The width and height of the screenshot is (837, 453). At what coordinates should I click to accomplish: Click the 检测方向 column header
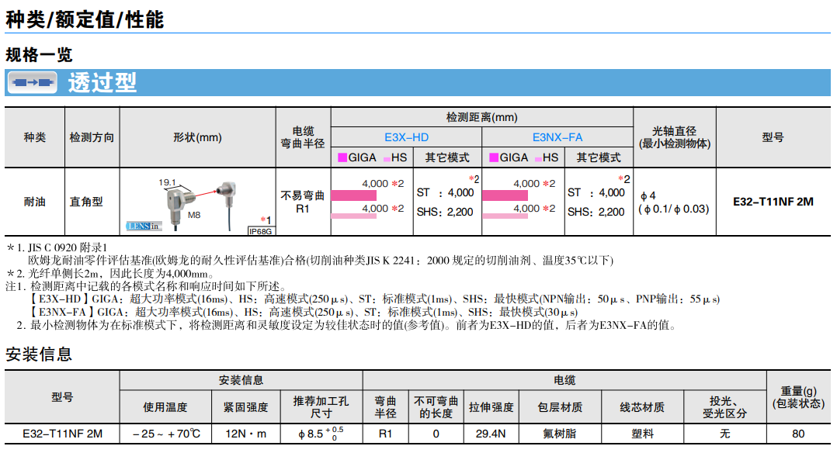coord(92,137)
